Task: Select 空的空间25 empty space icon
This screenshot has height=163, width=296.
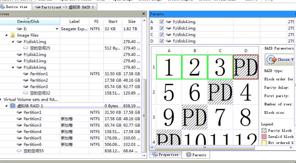Action: point(26,48)
